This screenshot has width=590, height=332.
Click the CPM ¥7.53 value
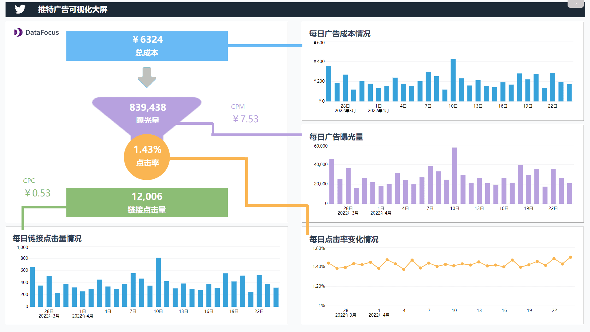tap(246, 119)
